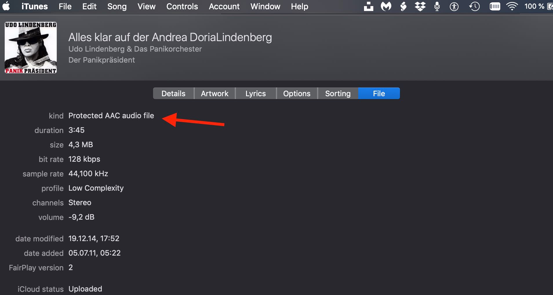Screen dimensions: 553x295
Task: Open the View menu
Action: pos(146,6)
